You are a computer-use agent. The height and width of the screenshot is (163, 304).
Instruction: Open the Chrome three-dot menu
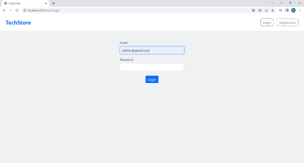coord(300,10)
